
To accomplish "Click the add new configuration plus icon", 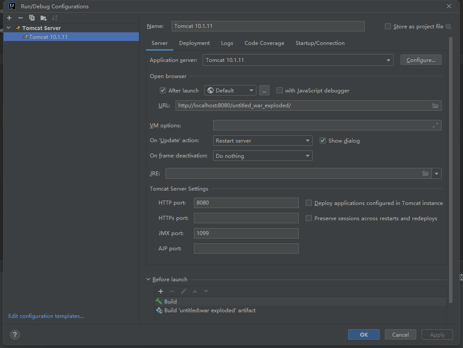I will (x=9, y=18).
